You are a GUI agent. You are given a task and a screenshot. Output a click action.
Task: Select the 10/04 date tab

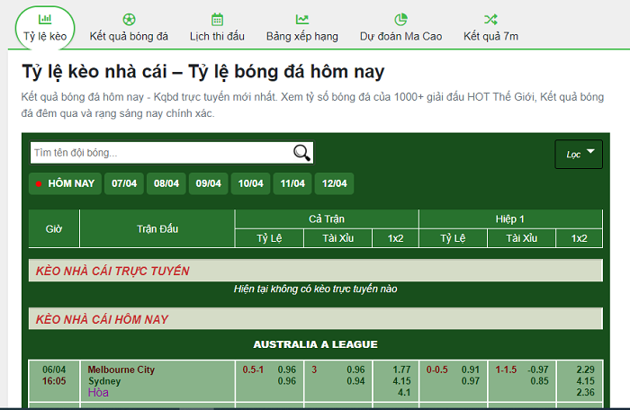click(251, 183)
